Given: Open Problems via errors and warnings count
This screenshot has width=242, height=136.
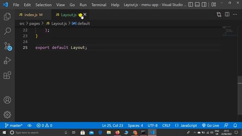Looking at the screenshot, I should coord(45,125).
